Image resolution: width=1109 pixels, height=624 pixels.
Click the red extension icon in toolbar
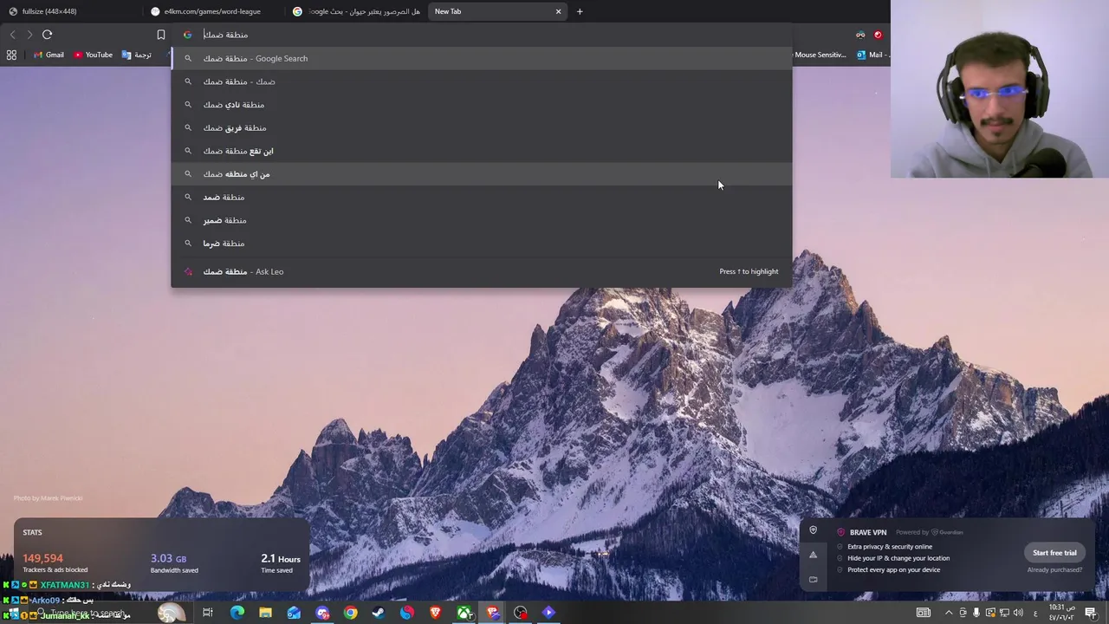tap(878, 35)
